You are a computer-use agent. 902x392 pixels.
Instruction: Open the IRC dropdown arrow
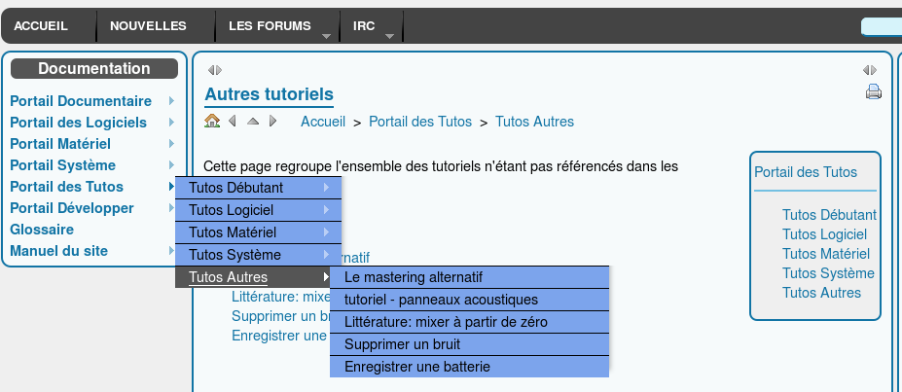pos(388,36)
